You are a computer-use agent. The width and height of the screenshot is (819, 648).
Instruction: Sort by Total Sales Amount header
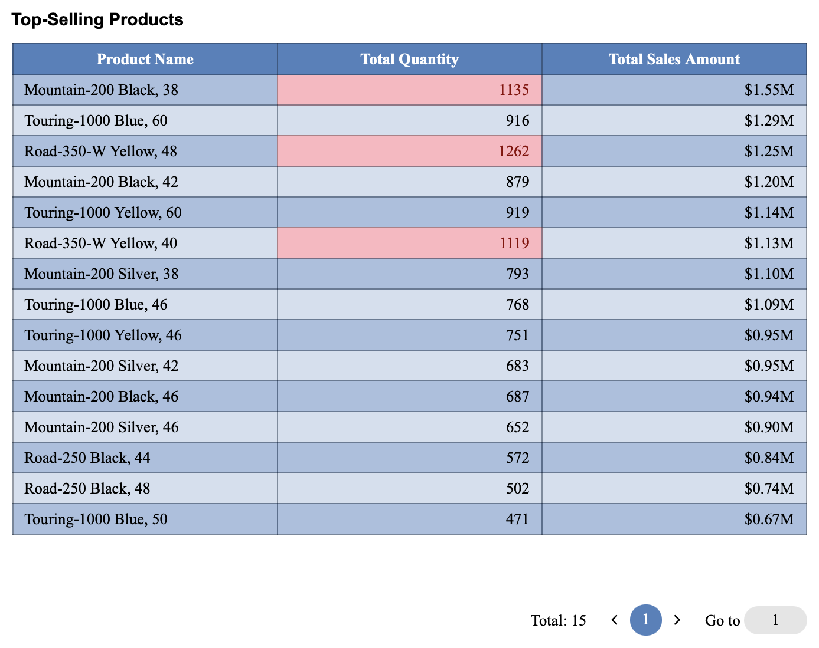[674, 59]
